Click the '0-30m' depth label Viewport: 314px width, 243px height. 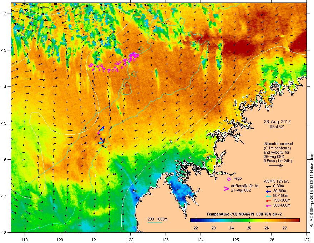pyautogui.click(x=278, y=186)
